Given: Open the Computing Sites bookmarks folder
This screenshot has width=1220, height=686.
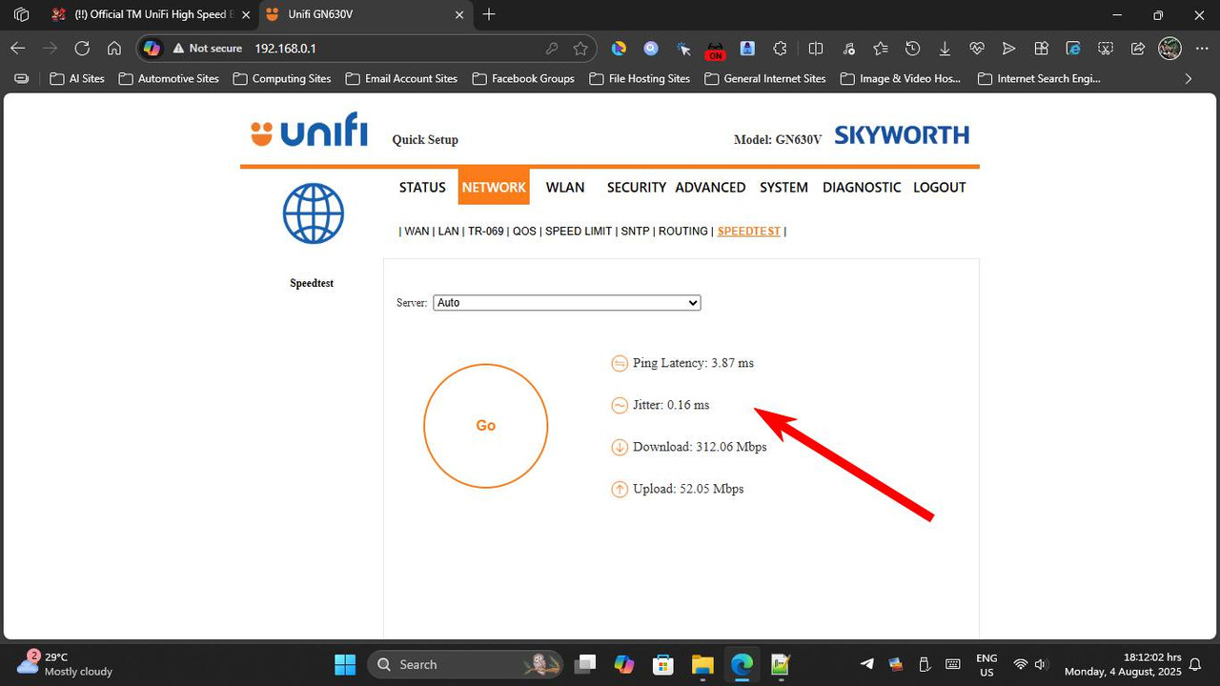Looking at the screenshot, I should [x=282, y=79].
